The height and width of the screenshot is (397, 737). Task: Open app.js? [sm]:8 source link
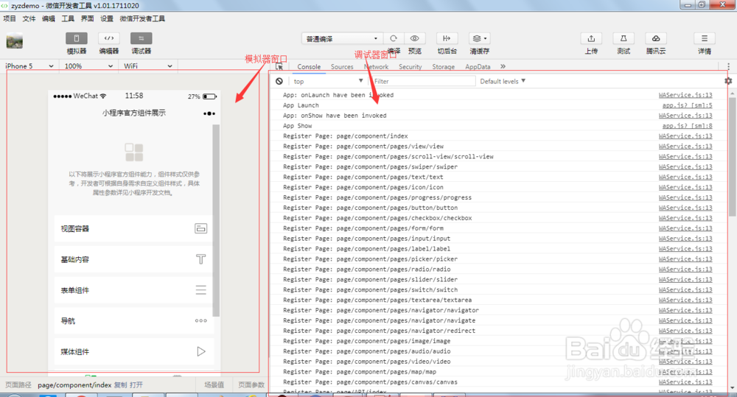[687, 126]
